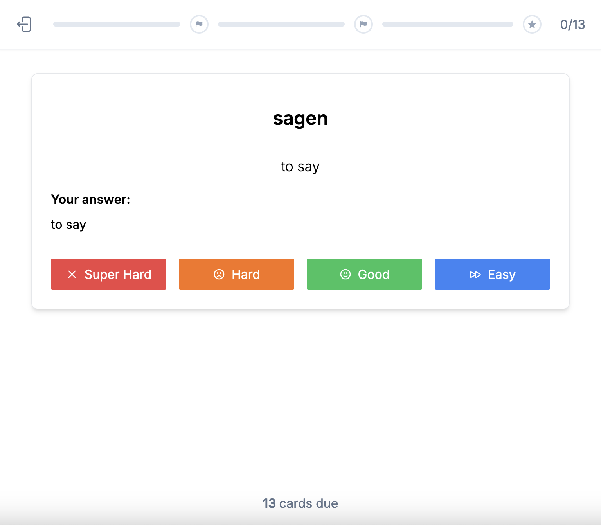Click the word sagen
The image size is (601, 525).
300,119
